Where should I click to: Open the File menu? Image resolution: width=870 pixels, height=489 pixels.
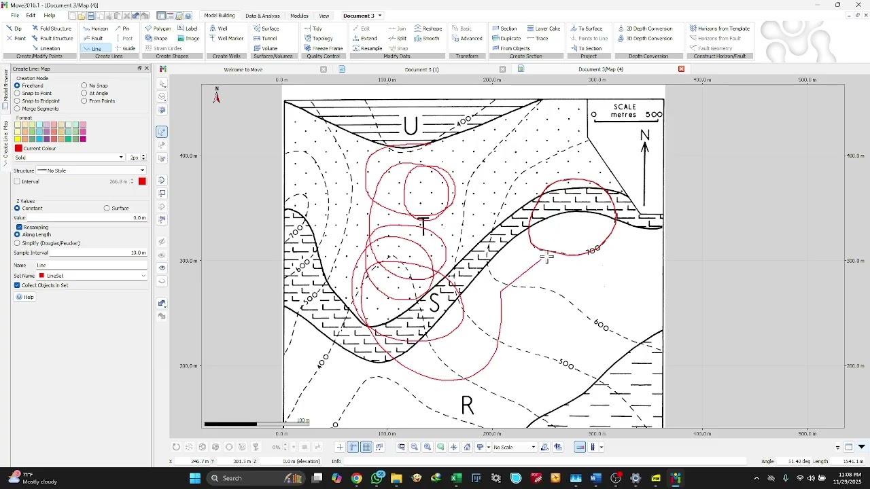[x=15, y=16]
